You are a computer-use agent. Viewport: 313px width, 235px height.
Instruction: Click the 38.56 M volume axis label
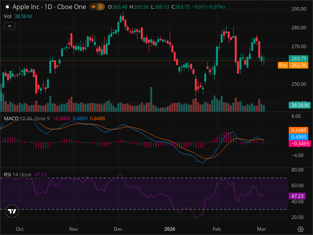click(300, 105)
